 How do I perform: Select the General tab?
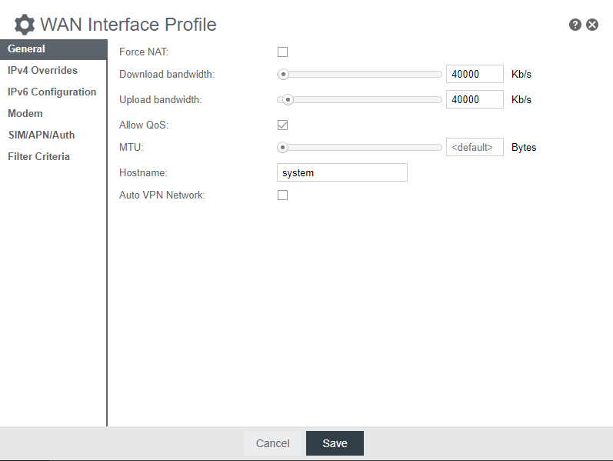[x=54, y=49]
